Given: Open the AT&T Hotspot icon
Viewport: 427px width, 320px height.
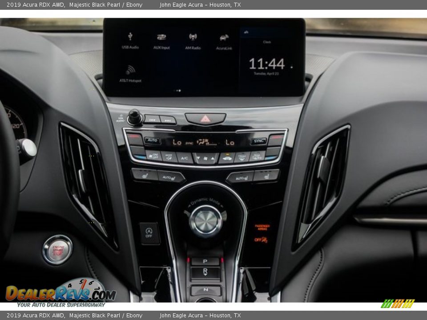Looking at the screenshot, I should click(x=130, y=72).
